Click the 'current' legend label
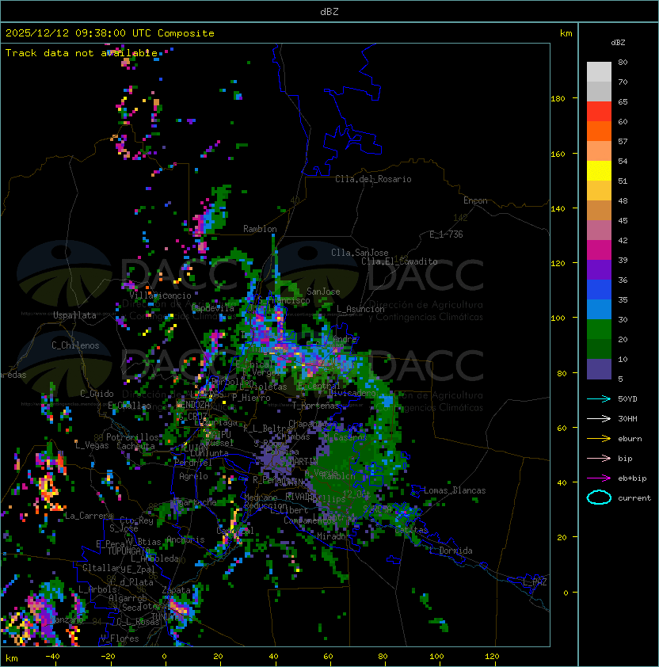 [x=634, y=498]
